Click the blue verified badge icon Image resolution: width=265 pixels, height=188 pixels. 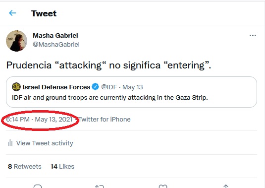(x=95, y=87)
